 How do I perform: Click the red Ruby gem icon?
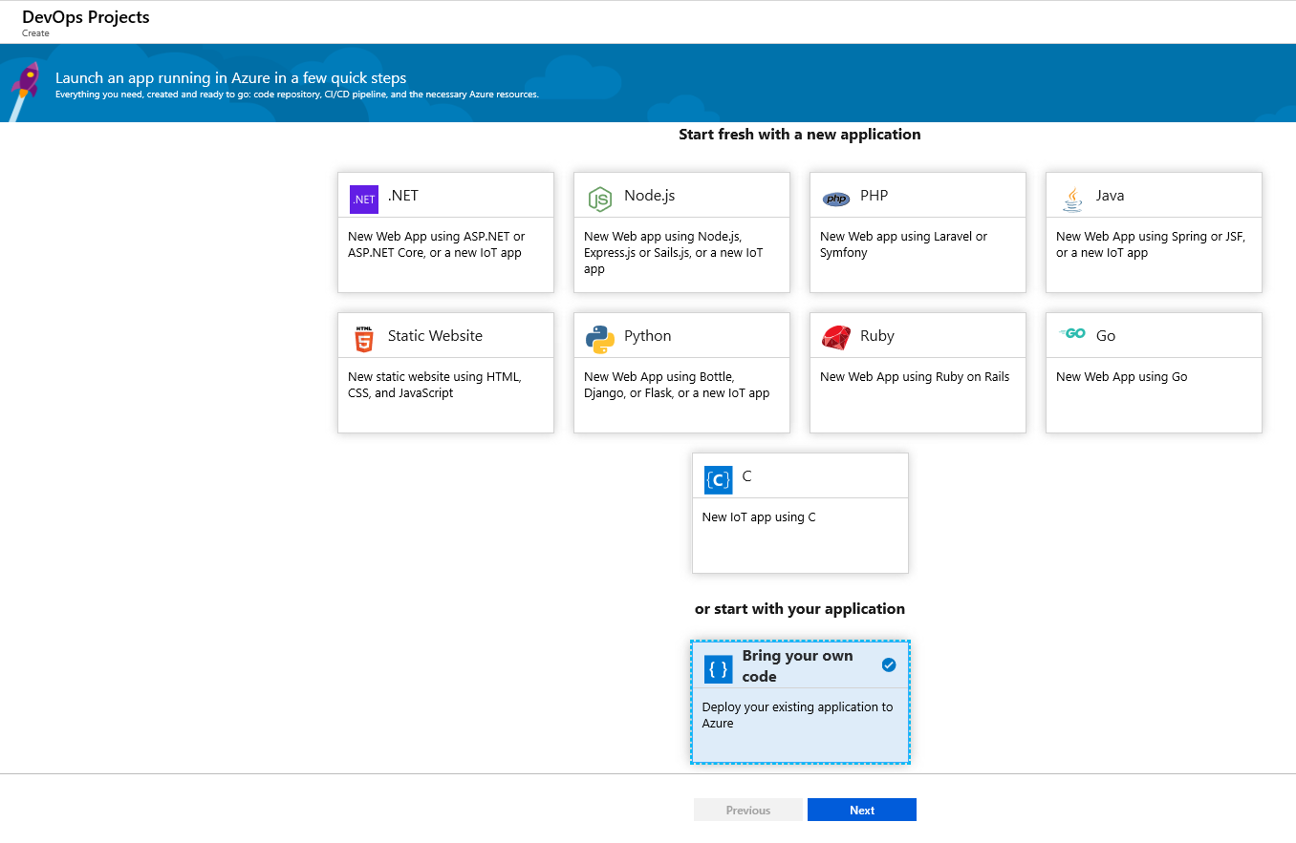tap(836, 338)
